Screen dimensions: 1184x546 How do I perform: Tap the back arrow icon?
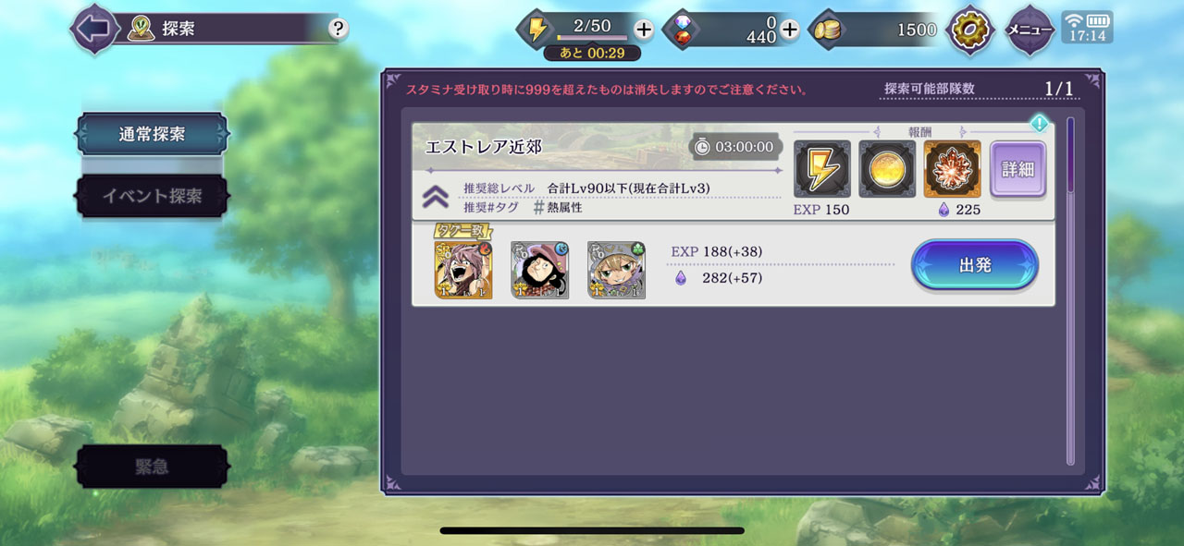point(94,29)
